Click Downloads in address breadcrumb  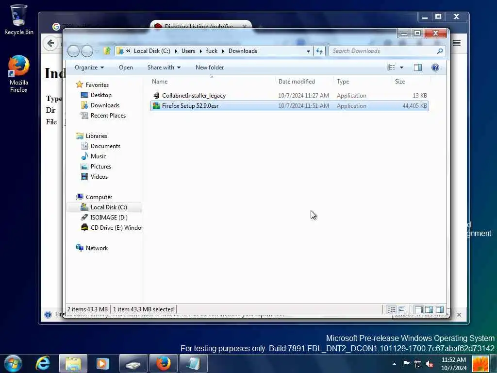[x=243, y=51]
